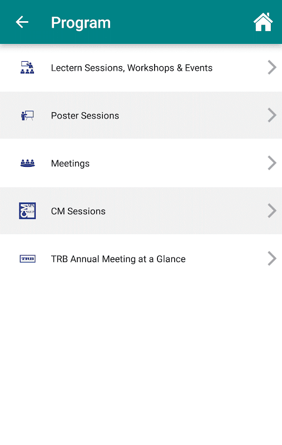Select the Meetings label

[70, 164]
